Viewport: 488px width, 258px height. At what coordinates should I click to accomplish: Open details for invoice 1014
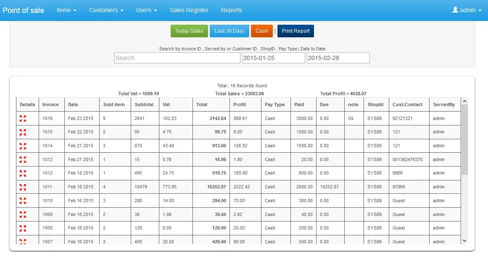point(23,146)
